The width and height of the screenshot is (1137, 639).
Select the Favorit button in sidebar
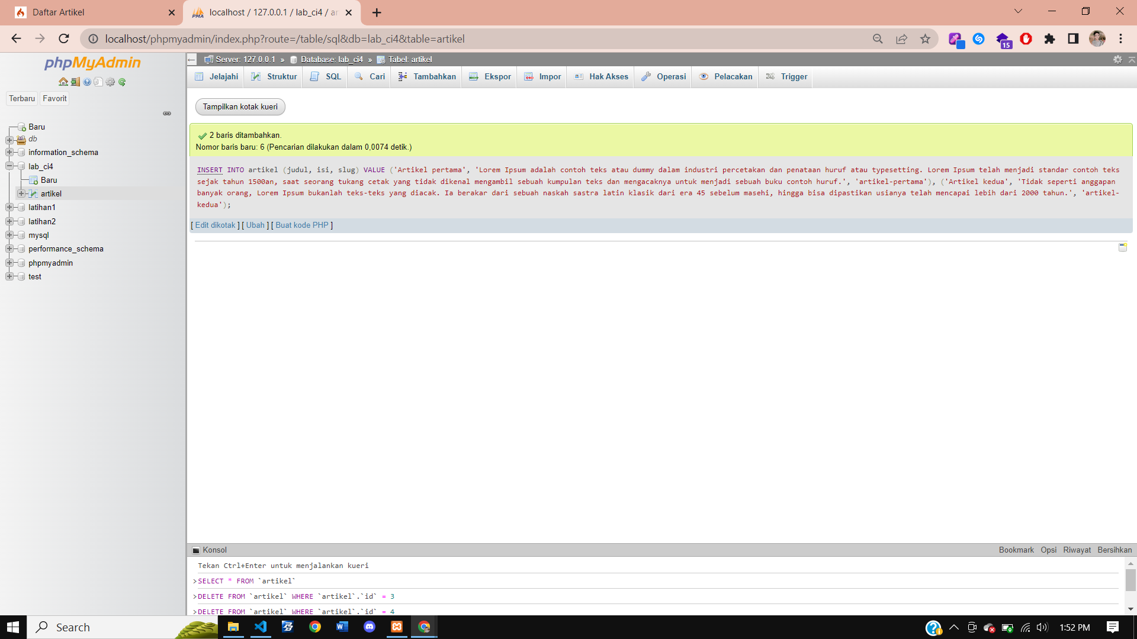(54, 99)
